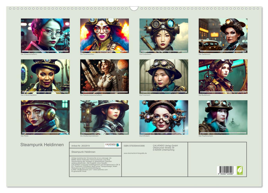The width and height of the screenshot is (268, 193).
Task: Open the Die Wissenschaftlerin thumbnail
Action: 45,36
